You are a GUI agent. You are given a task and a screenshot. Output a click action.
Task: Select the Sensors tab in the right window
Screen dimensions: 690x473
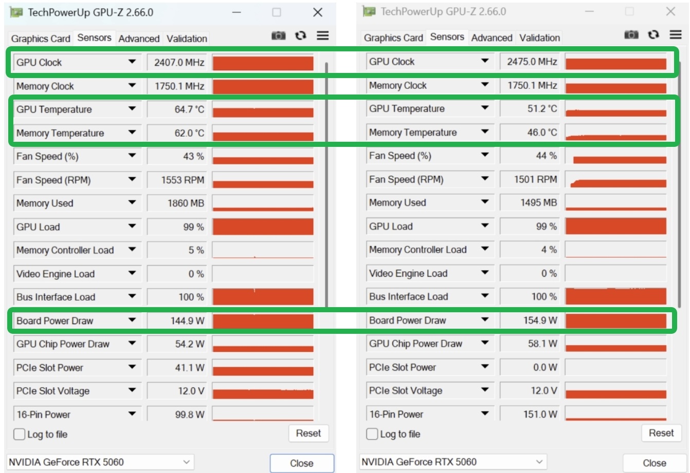tap(447, 37)
